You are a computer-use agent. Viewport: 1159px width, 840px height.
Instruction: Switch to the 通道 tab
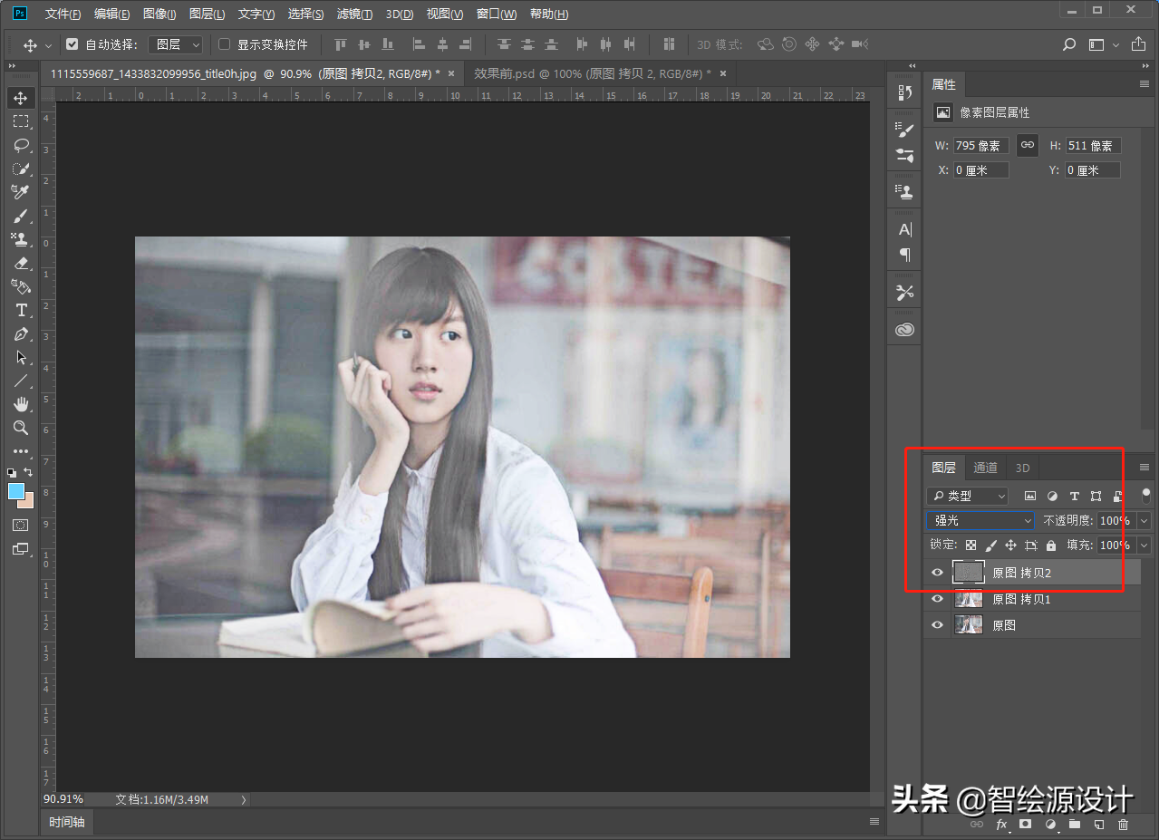tap(985, 468)
